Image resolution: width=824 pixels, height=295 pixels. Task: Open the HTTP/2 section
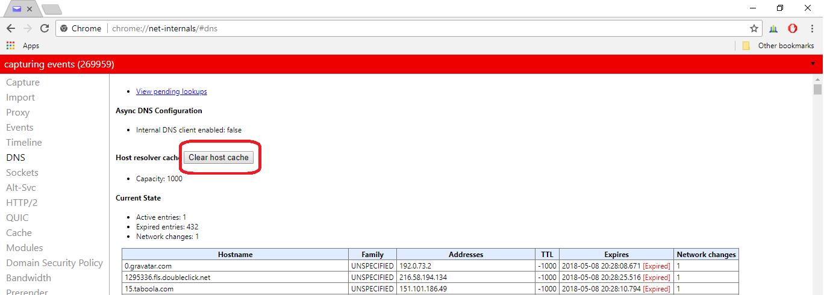click(22, 203)
